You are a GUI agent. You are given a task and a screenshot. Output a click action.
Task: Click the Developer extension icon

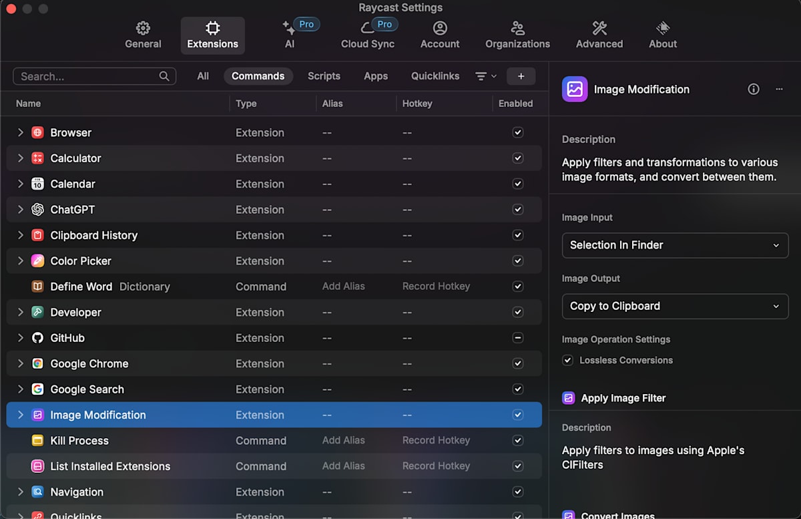click(x=38, y=312)
